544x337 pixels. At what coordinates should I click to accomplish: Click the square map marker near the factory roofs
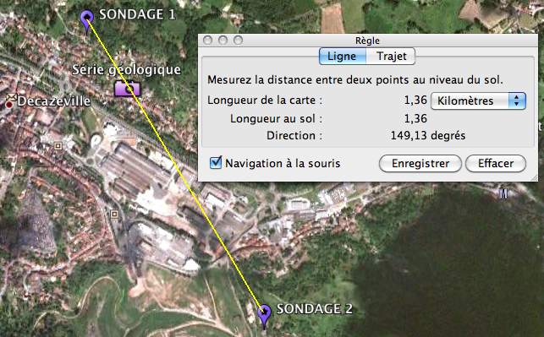pos(58,146)
